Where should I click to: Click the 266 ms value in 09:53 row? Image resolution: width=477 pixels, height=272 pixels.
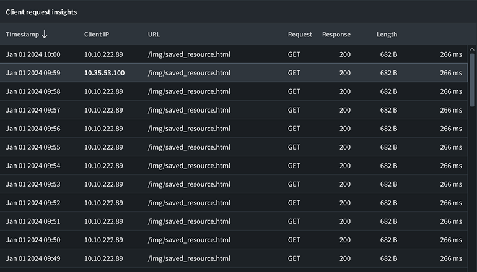pos(450,184)
